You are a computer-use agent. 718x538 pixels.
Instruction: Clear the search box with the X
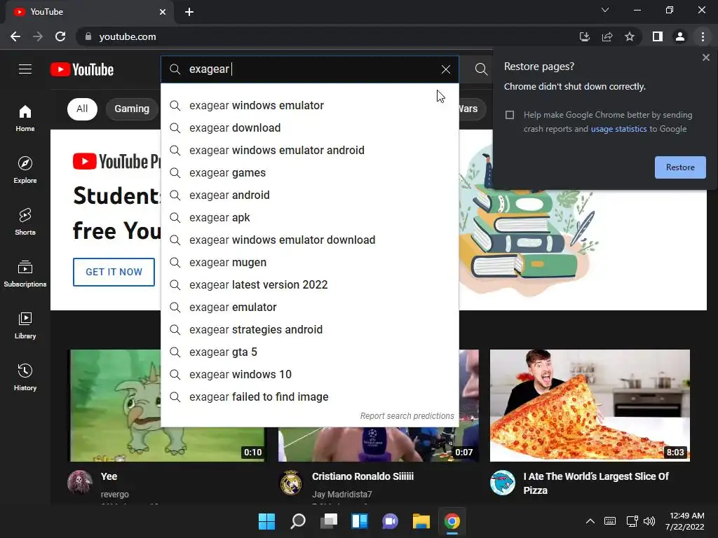[445, 69]
